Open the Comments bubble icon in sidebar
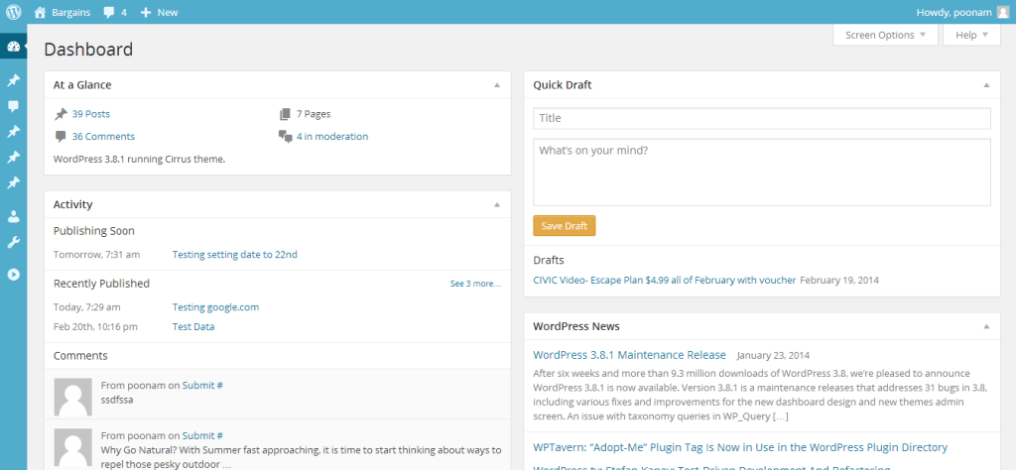The width and height of the screenshot is (1016, 470). click(14, 106)
